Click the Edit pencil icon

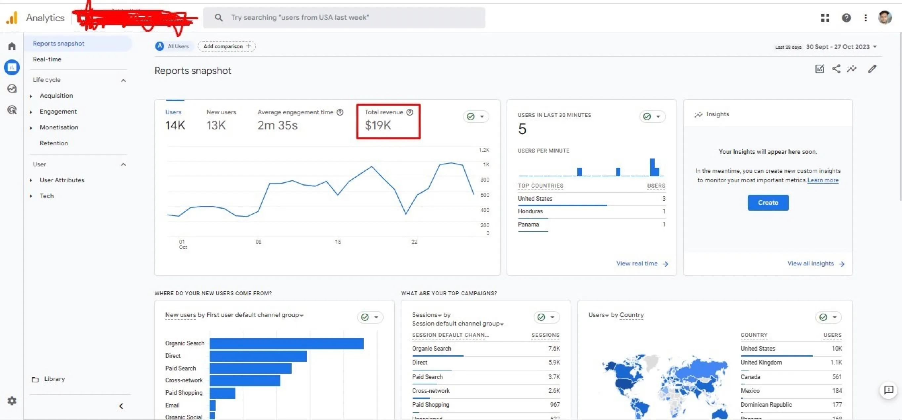point(872,69)
